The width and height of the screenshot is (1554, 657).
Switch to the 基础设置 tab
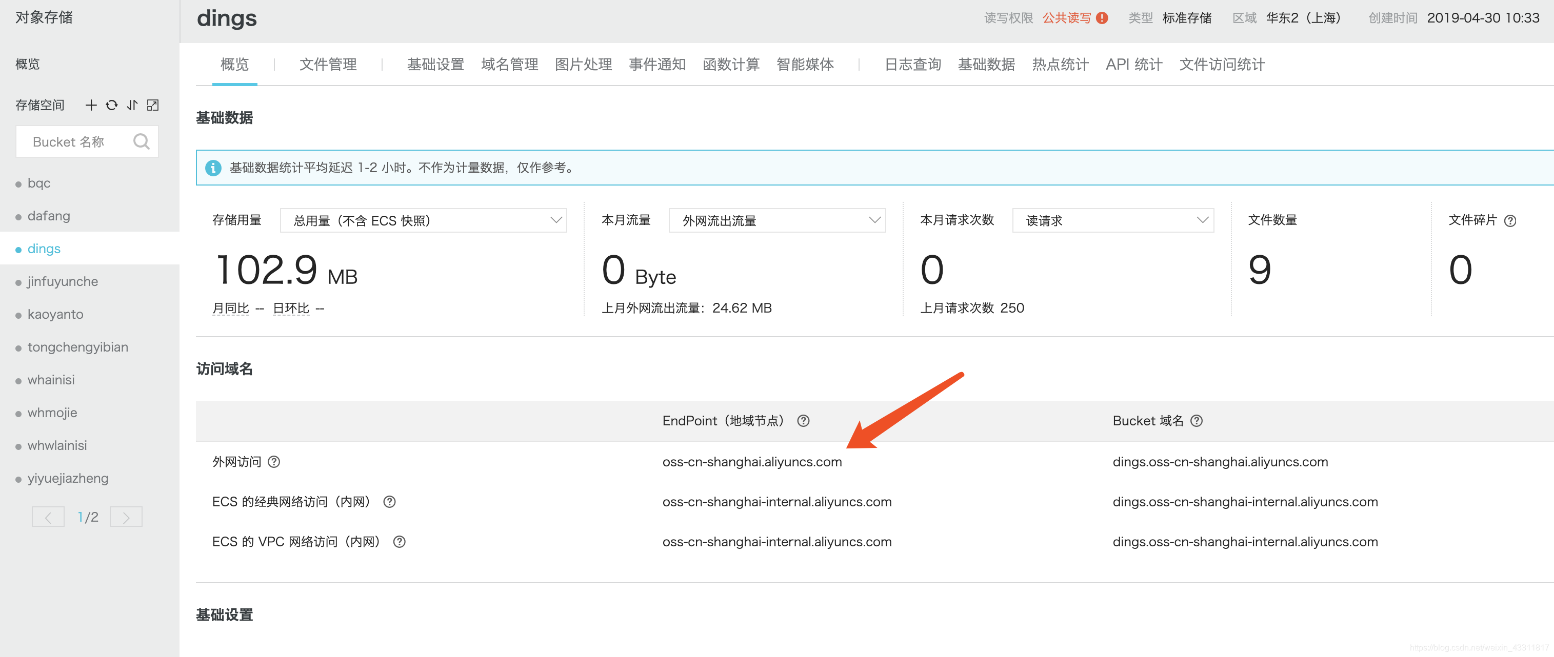pyautogui.click(x=435, y=65)
